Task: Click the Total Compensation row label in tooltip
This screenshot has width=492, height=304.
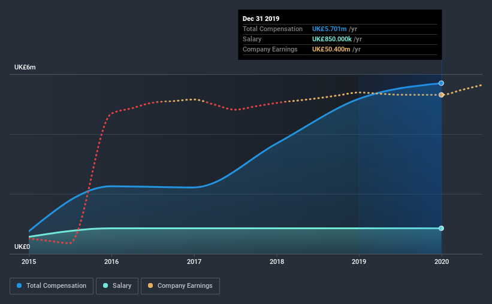Action: tap(272, 29)
